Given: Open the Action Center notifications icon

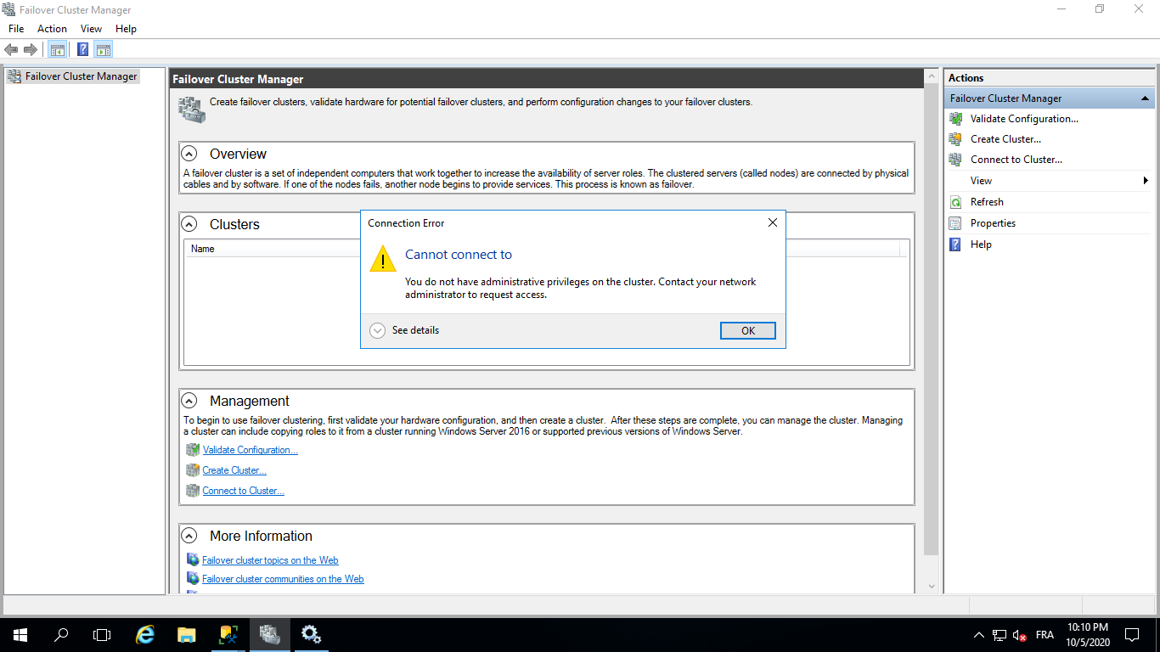Looking at the screenshot, I should click(1131, 634).
